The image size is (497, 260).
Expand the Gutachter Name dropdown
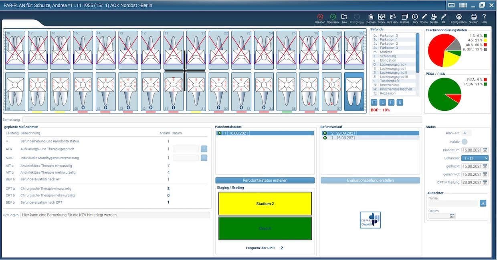point(483,203)
